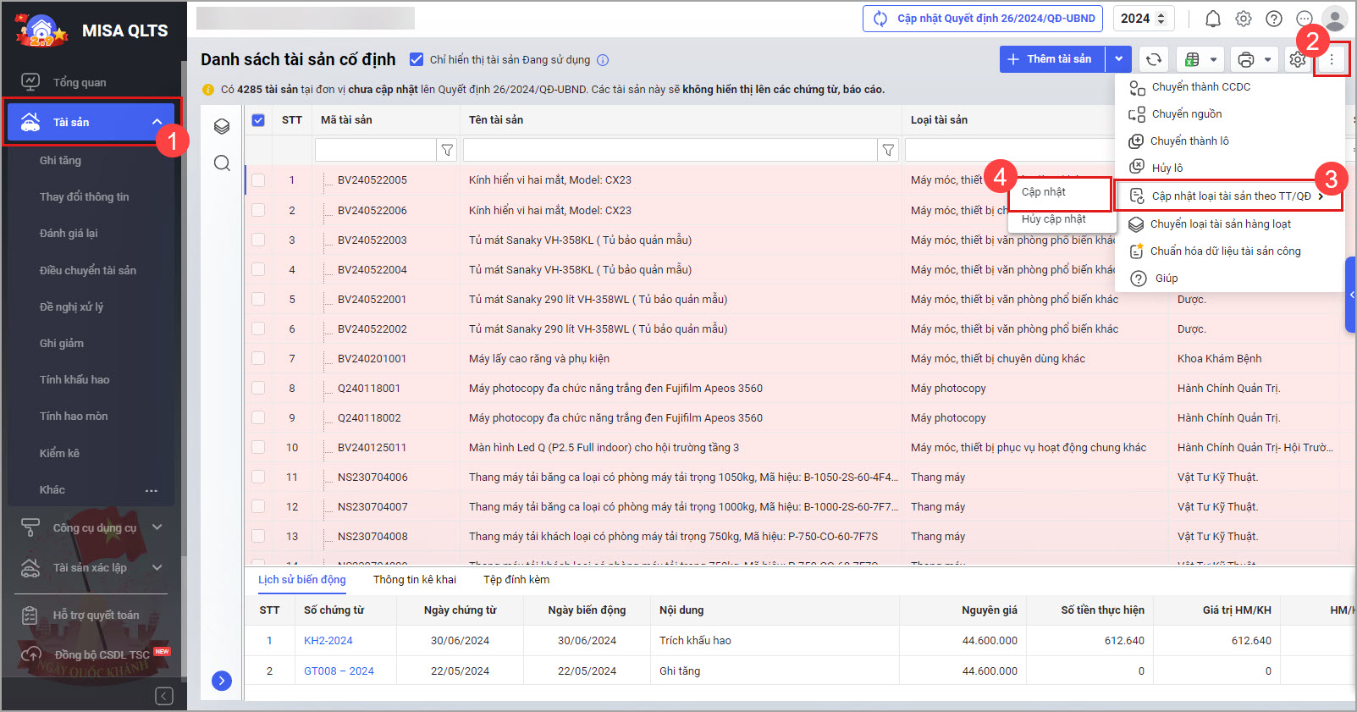Click the refresh icon in the toolbar
This screenshot has width=1357, height=712.
1153,59
